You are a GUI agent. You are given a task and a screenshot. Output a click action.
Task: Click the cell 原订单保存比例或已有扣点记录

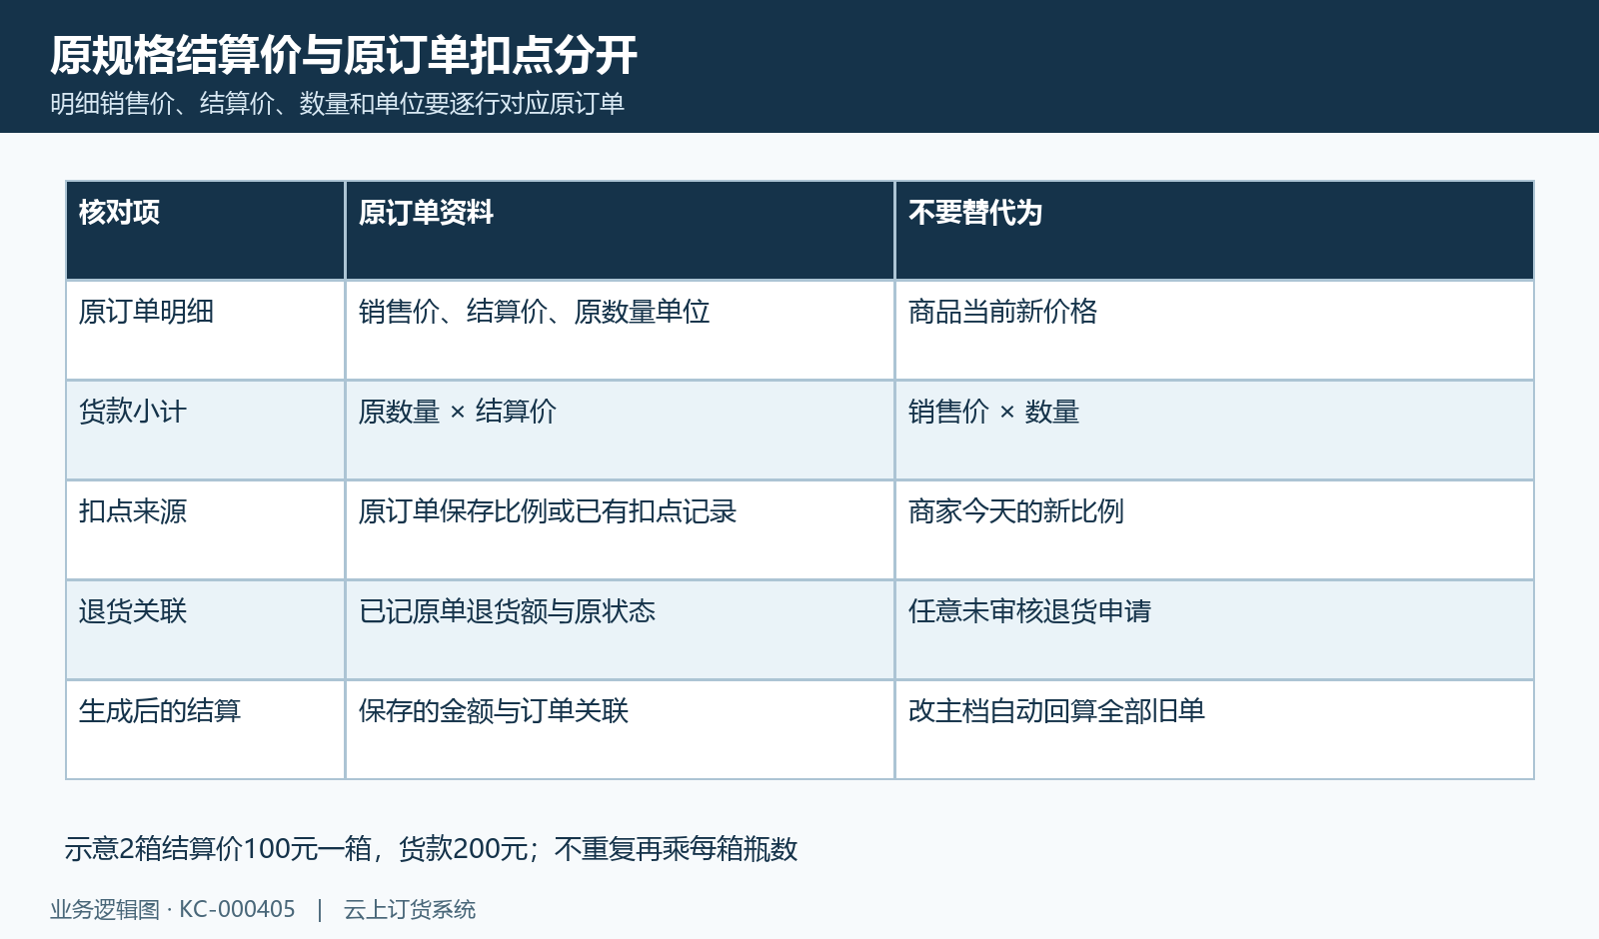(620, 530)
